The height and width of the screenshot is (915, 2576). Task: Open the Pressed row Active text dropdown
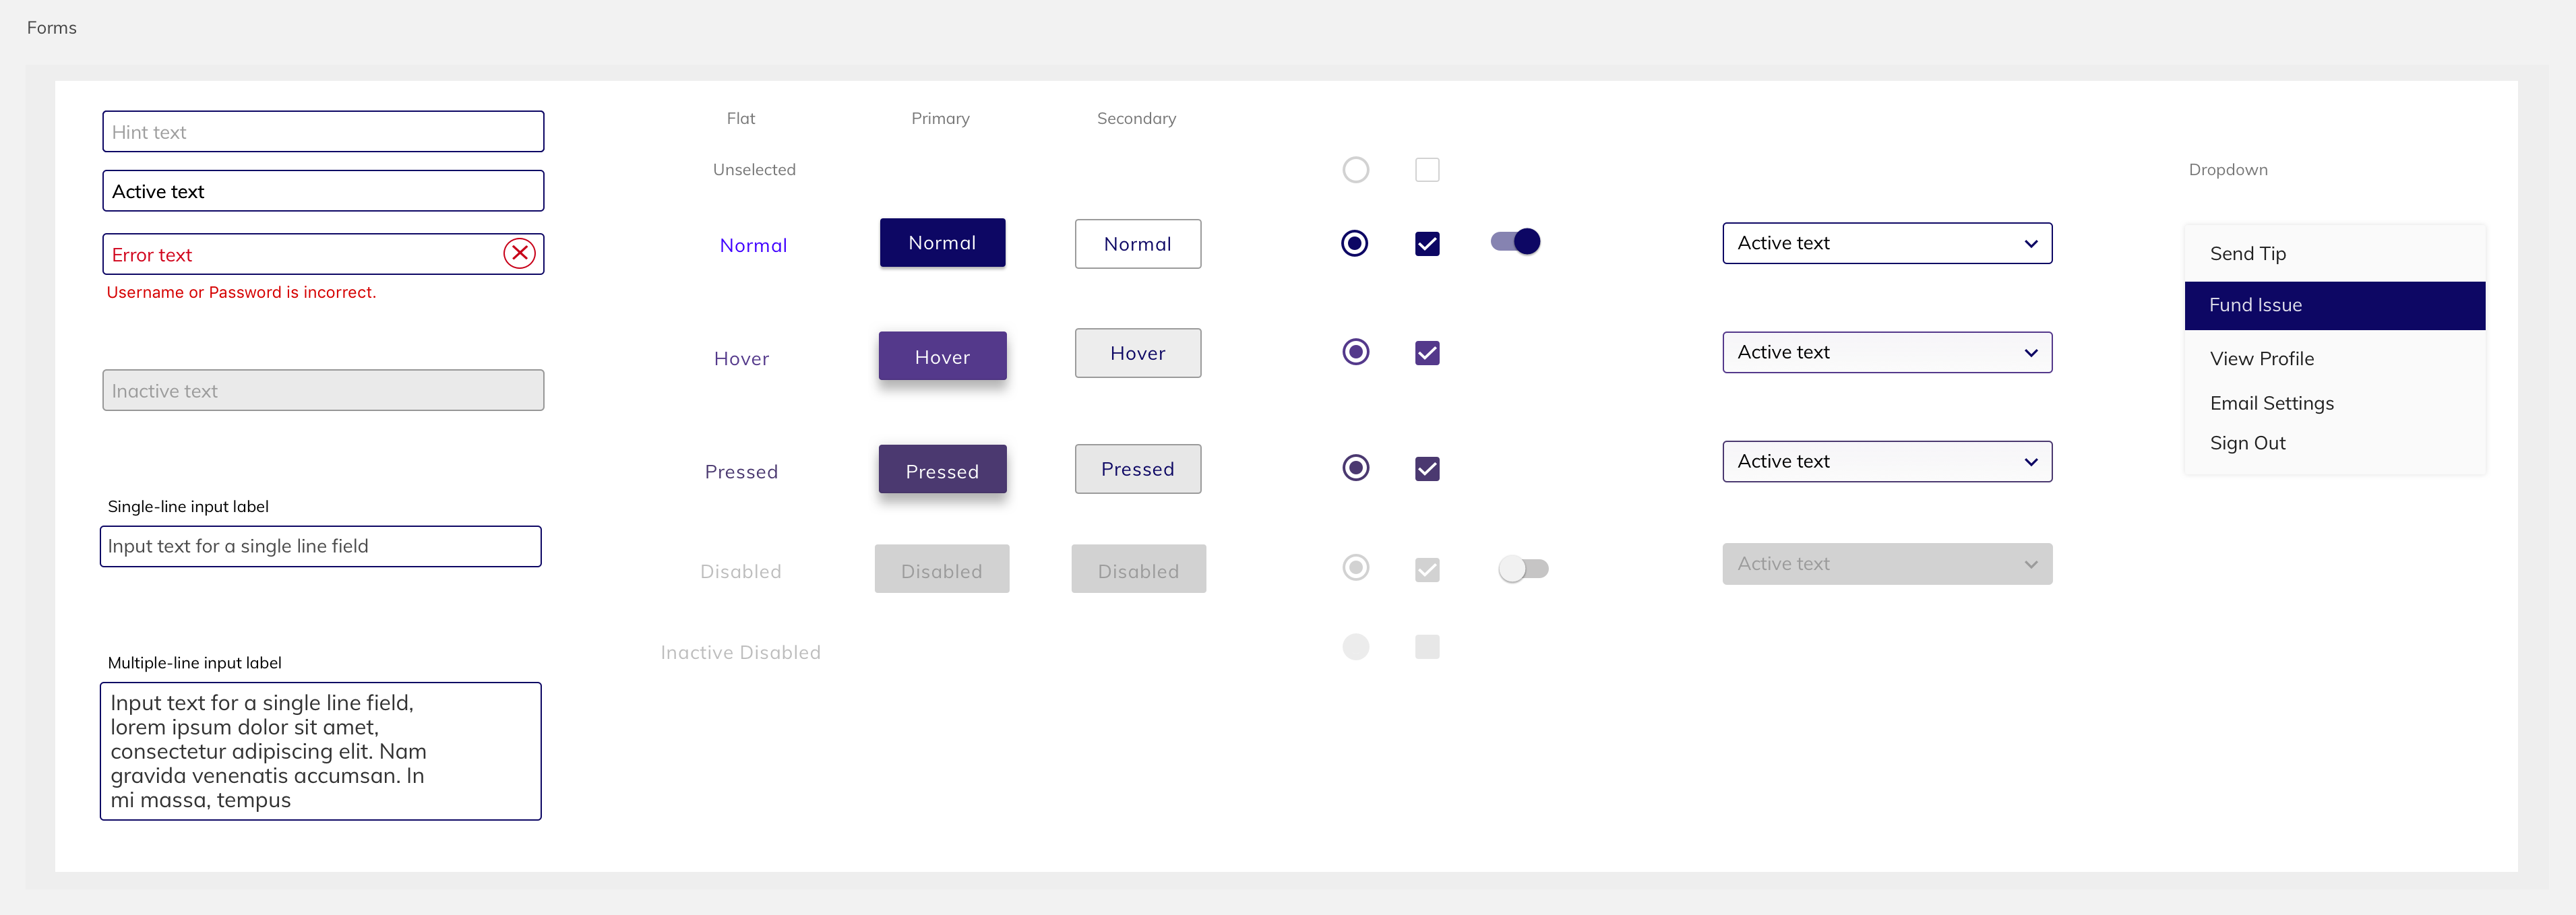coord(1886,462)
